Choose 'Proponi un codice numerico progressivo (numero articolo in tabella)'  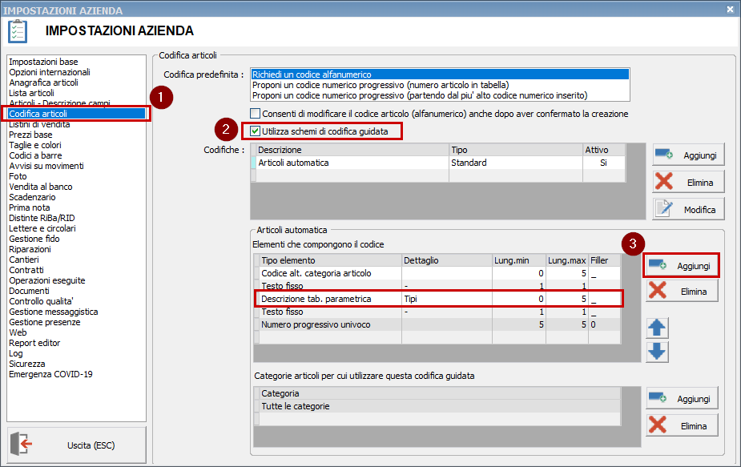coord(439,84)
